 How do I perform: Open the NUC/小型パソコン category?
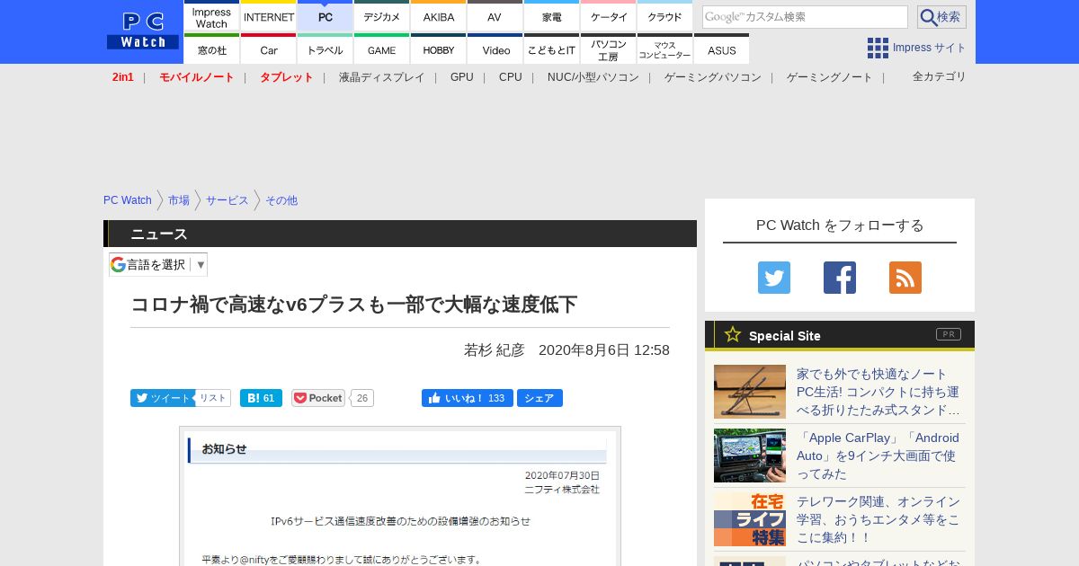[593, 77]
